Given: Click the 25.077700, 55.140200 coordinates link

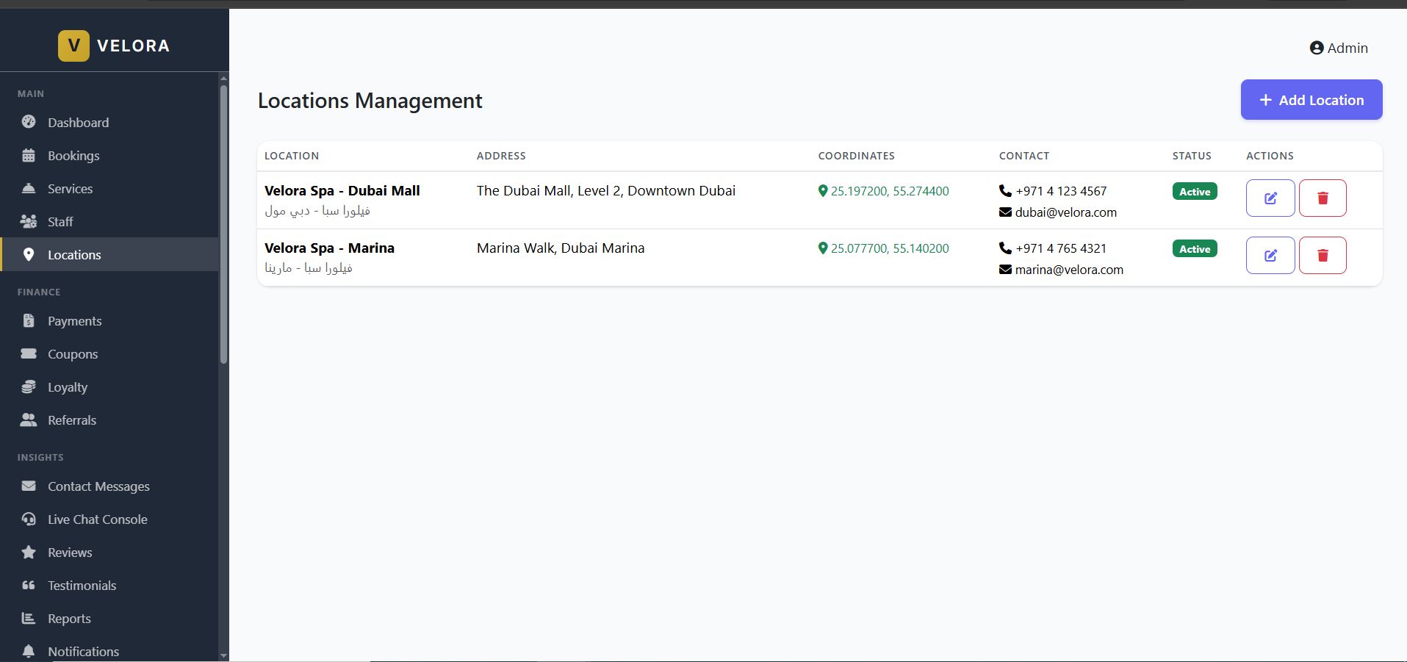Looking at the screenshot, I should (889, 248).
